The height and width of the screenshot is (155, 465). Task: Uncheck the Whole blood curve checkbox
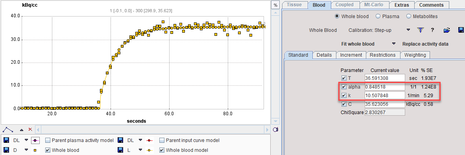point(48,150)
